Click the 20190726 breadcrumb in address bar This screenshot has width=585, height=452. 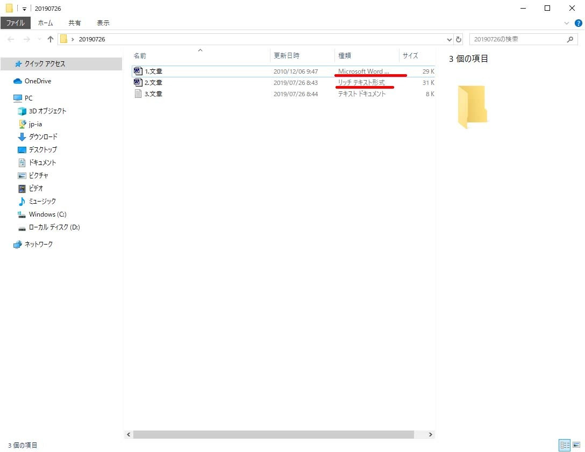click(92, 39)
